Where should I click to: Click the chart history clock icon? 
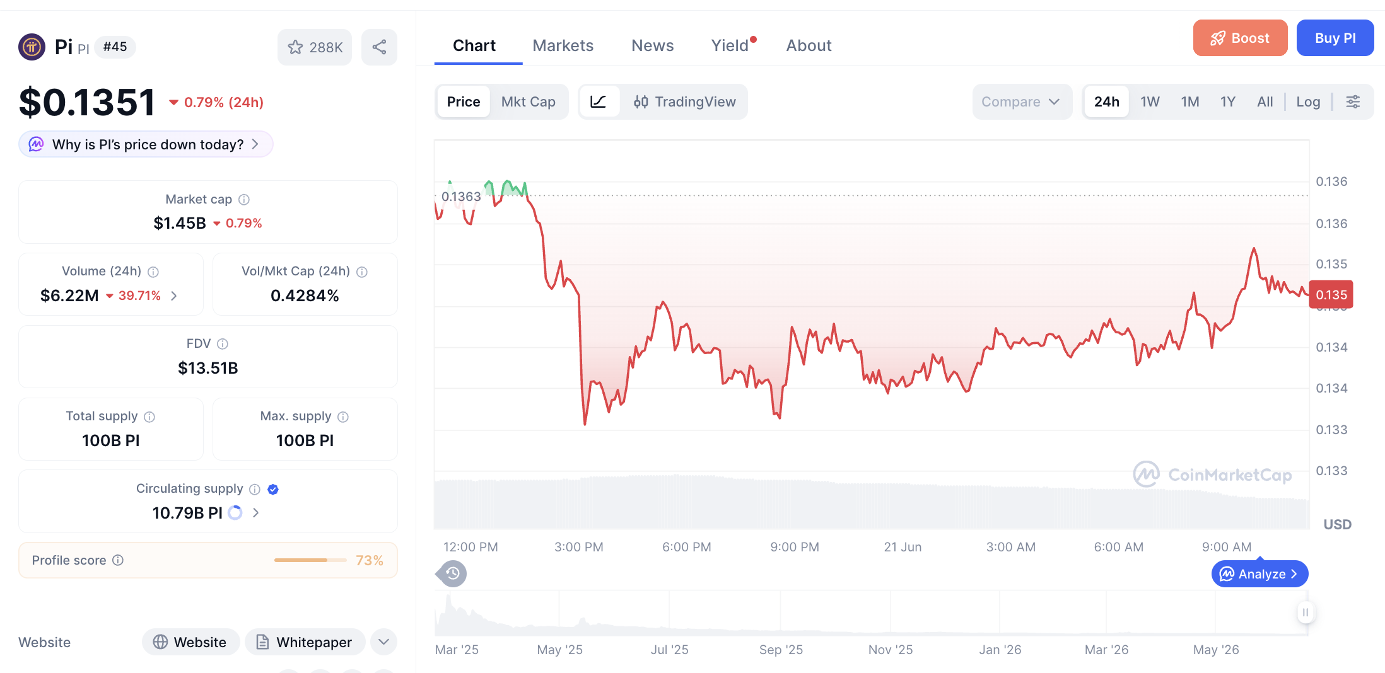coord(452,573)
